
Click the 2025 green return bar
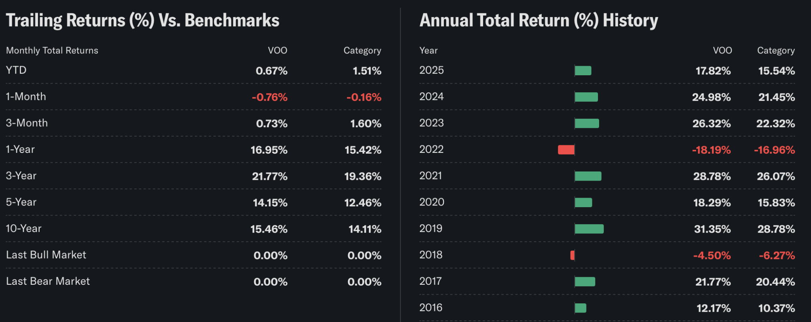pyautogui.click(x=583, y=71)
